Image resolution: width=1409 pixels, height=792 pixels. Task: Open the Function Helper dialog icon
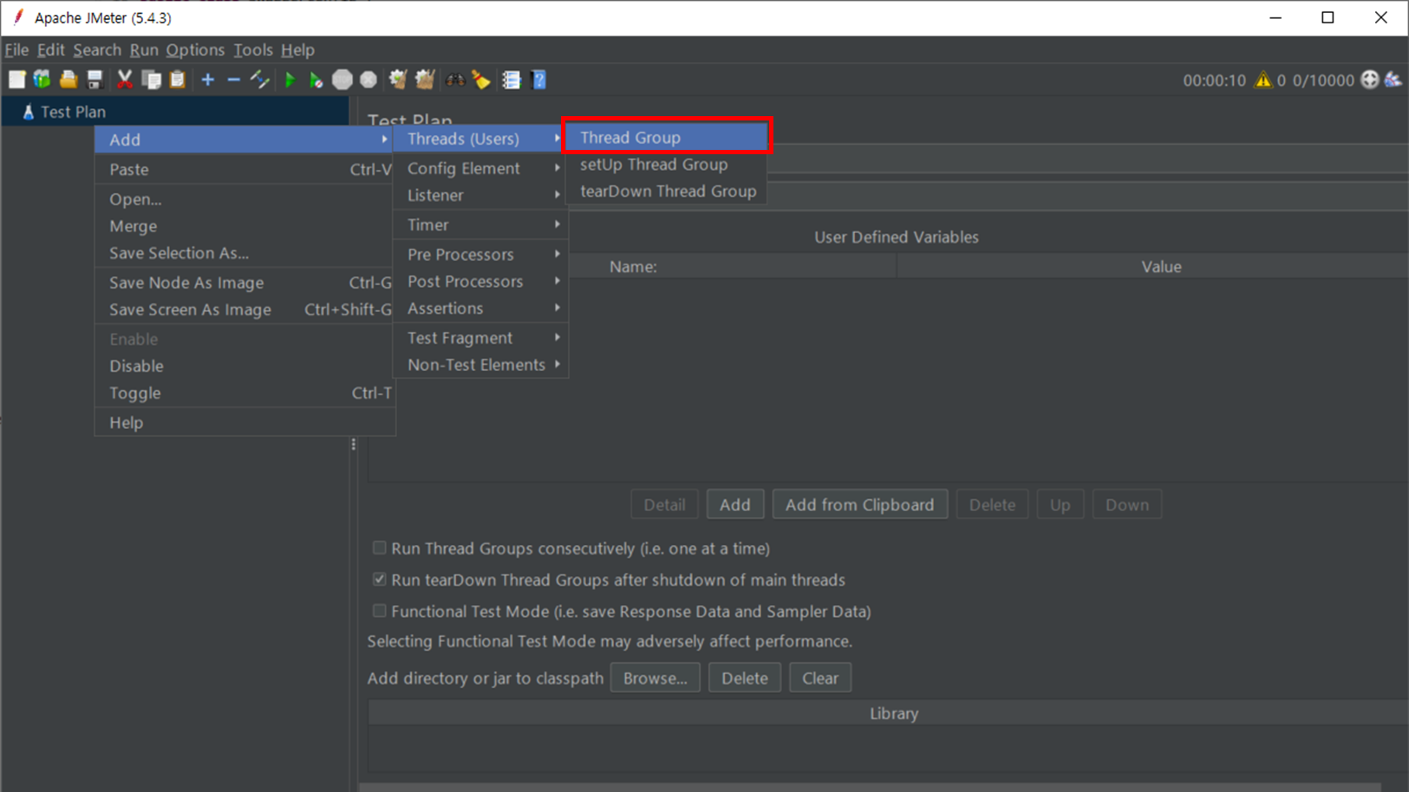point(512,80)
